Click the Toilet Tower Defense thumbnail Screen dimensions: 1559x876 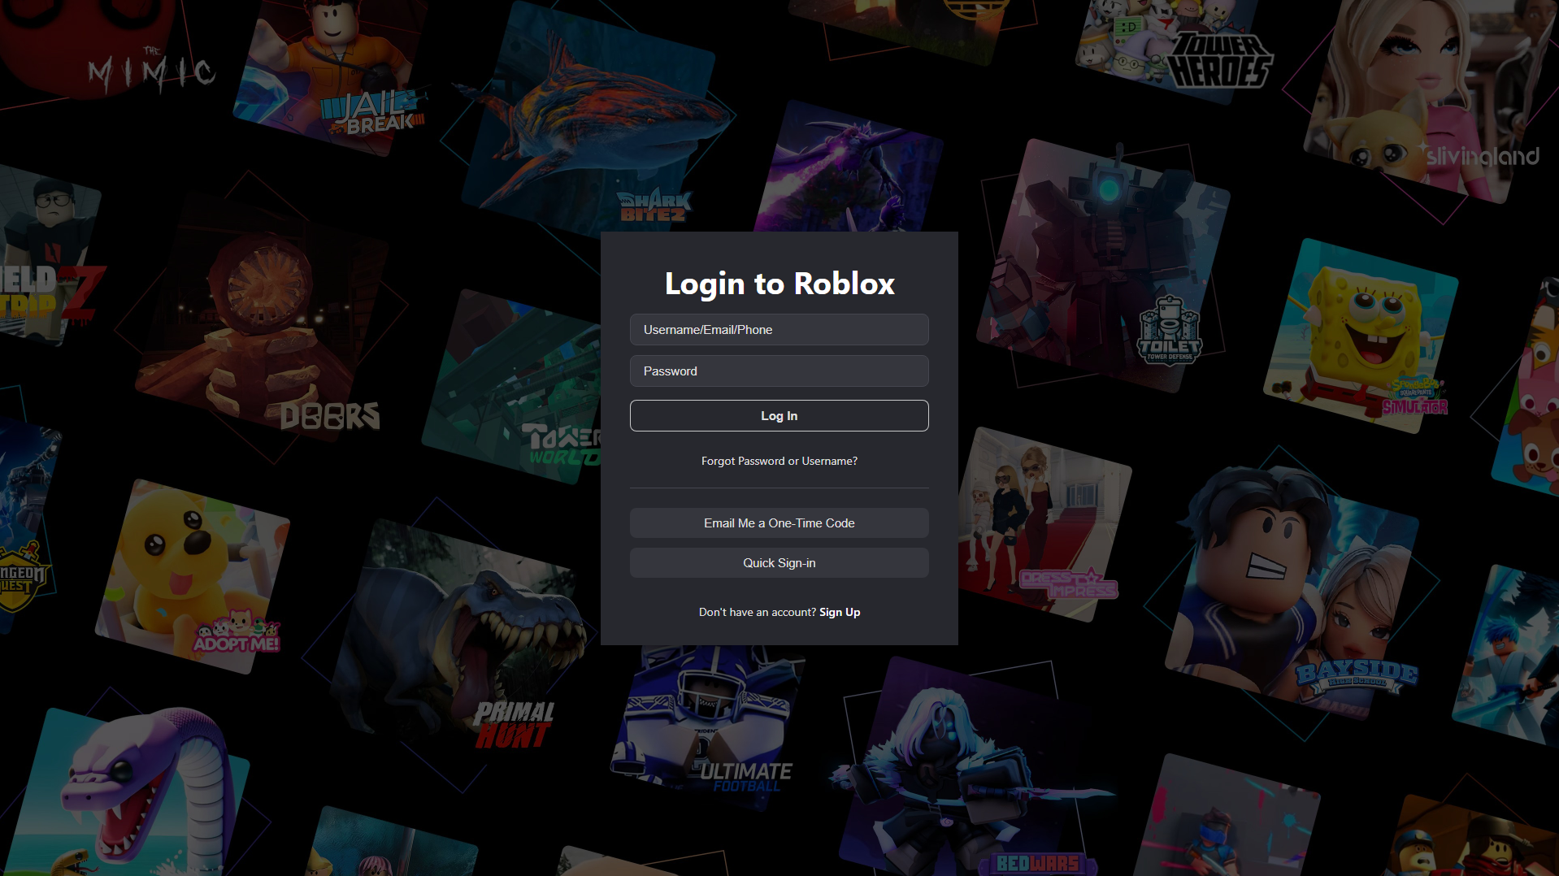[1104, 264]
